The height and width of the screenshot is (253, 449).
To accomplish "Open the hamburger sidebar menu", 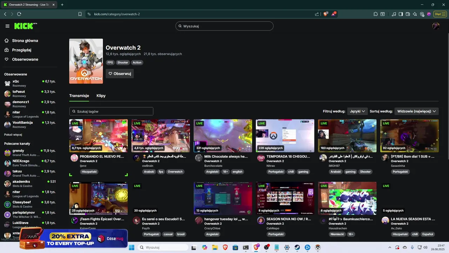I will (7, 26).
